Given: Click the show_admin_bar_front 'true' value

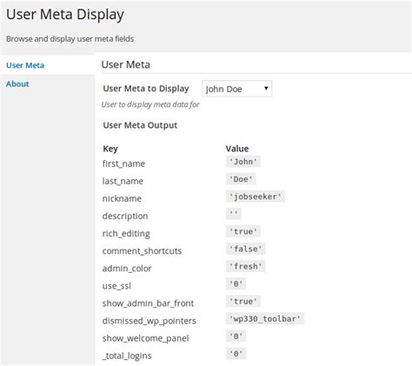Looking at the screenshot, I should [x=243, y=301].
